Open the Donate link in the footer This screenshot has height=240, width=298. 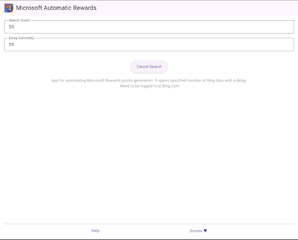[198, 231]
